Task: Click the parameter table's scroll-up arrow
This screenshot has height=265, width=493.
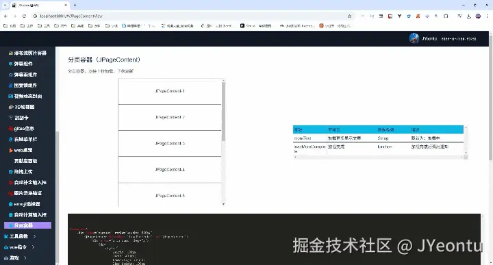Action: [466, 127]
